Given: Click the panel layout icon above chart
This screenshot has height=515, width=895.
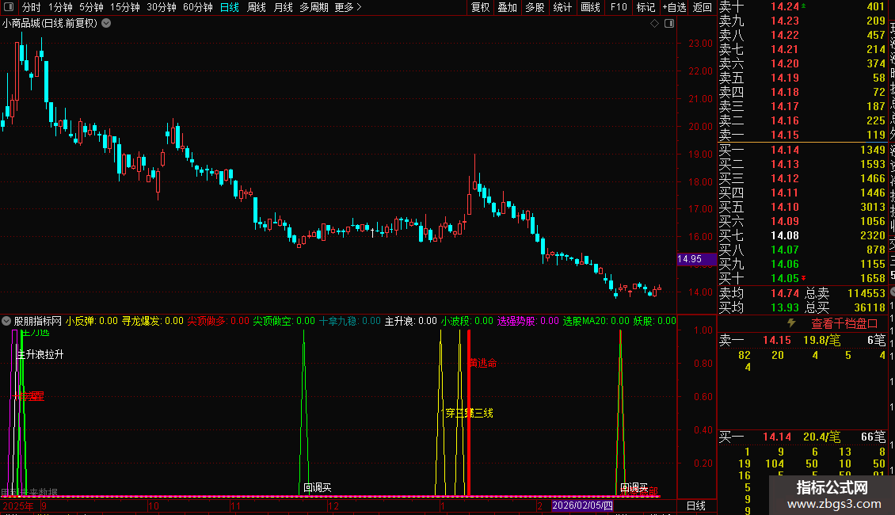Looking at the screenshot, I should (669, 24).
